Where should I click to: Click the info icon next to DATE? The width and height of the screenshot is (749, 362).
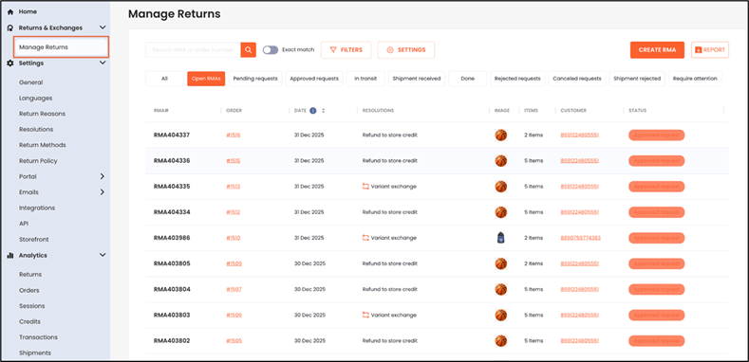tap(313, 110)
